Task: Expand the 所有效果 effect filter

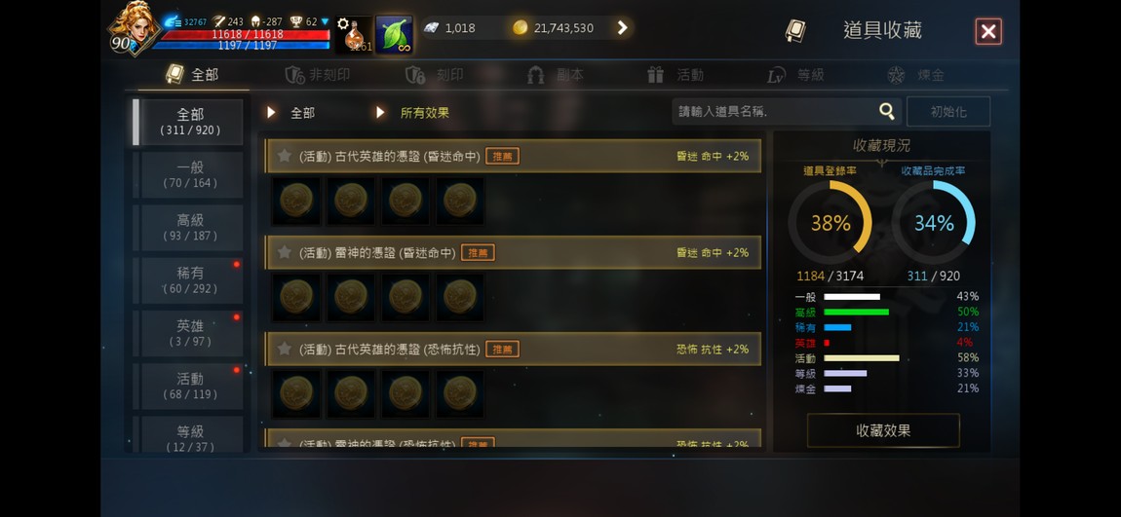Action: tap(380, 113)
